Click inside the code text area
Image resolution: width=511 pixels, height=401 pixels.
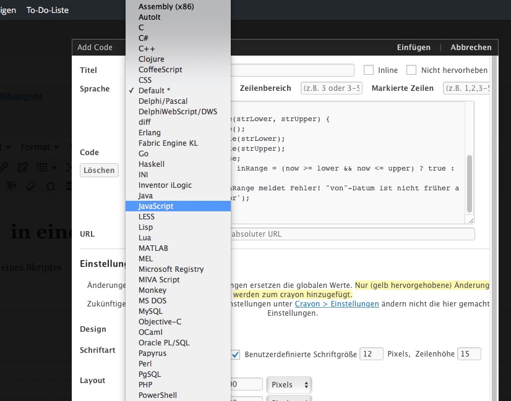point(348,163)
